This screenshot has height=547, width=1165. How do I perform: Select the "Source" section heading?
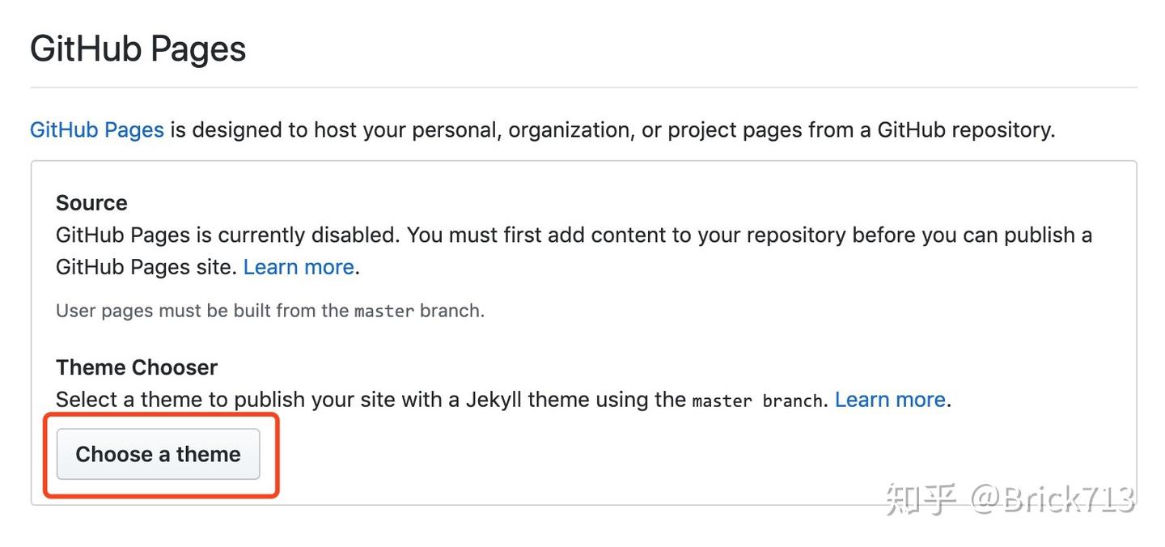(x=91, y=202)
